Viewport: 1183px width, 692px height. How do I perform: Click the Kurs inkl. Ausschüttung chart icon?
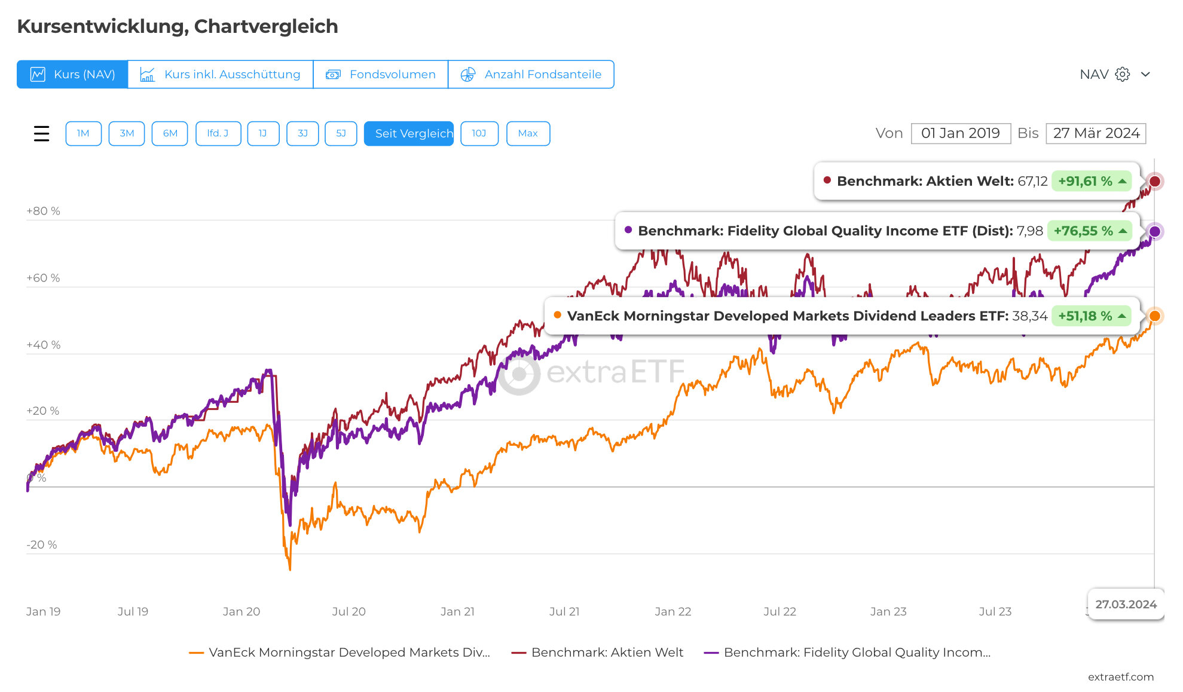tap(147, 75)
